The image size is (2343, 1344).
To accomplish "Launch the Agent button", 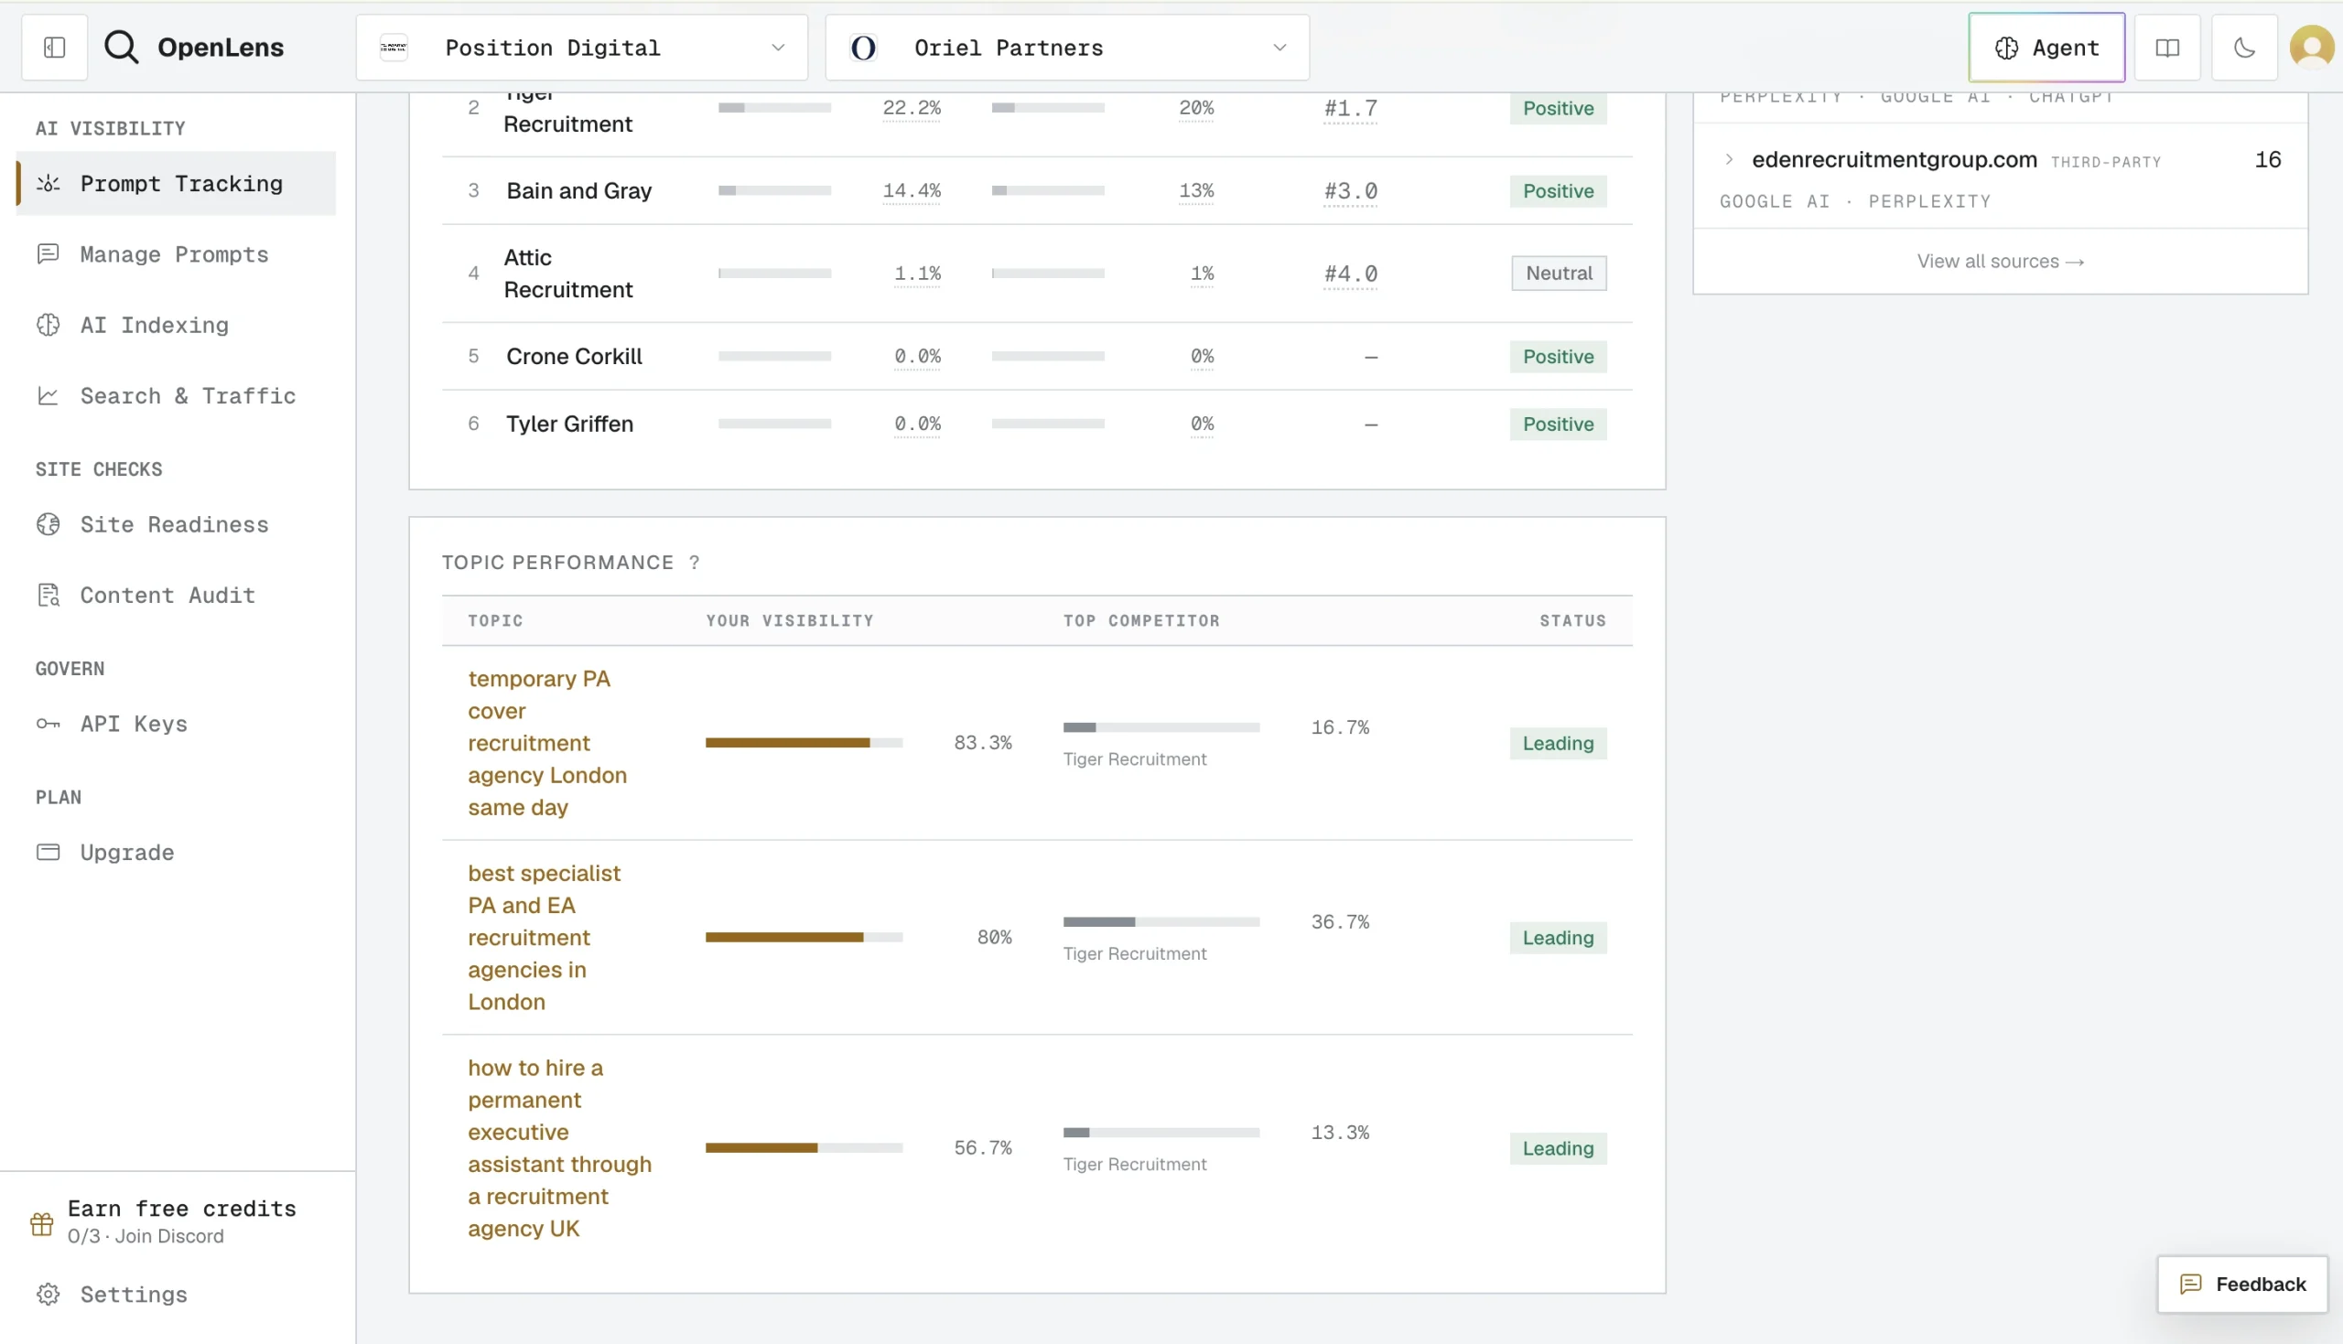I will tap(2046, 47).
